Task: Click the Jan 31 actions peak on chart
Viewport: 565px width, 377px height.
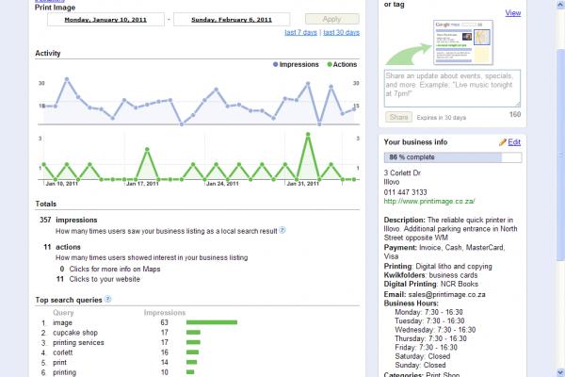Action: click(x=309, y=137)
